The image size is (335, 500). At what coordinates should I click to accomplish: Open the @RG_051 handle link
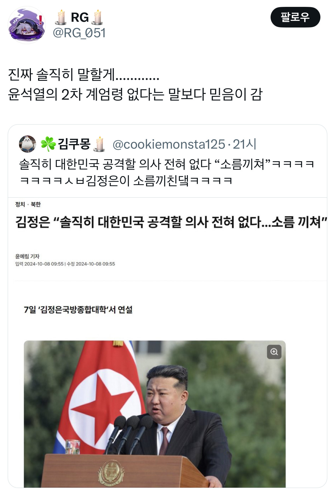pyautogui.click(x=79, y=33)
